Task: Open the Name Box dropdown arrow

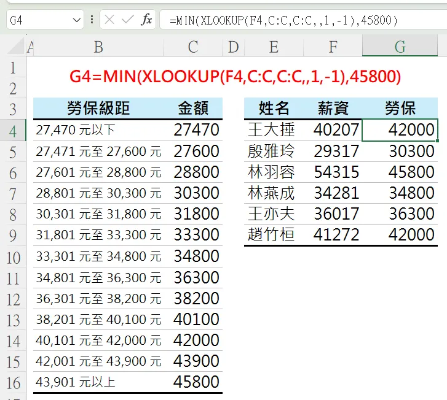Action: click(x=76, y=20)
